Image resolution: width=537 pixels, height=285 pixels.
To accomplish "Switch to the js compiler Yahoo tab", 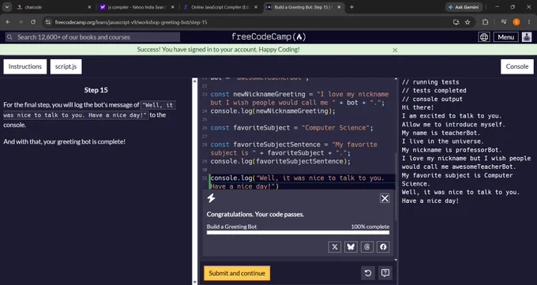I will 137,7.
